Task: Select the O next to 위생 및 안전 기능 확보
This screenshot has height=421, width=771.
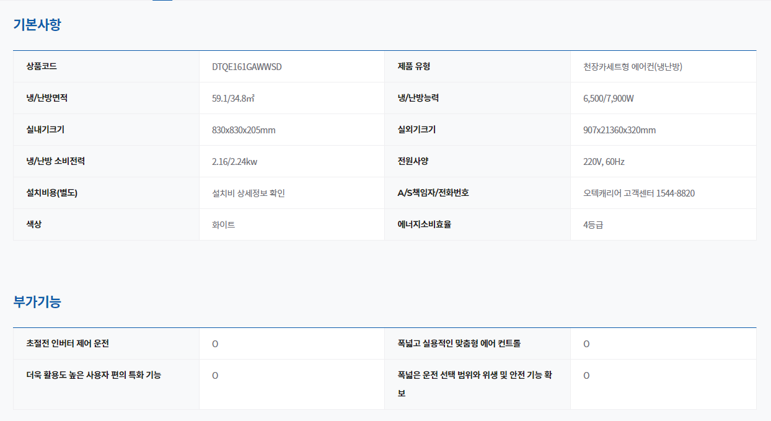Action: coord(586,376)
